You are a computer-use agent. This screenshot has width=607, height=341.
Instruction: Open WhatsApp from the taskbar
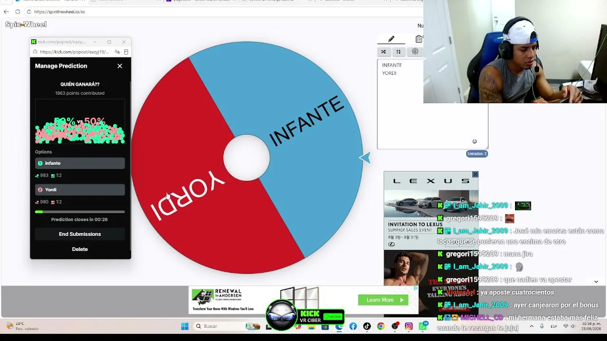tap(423, 326)
